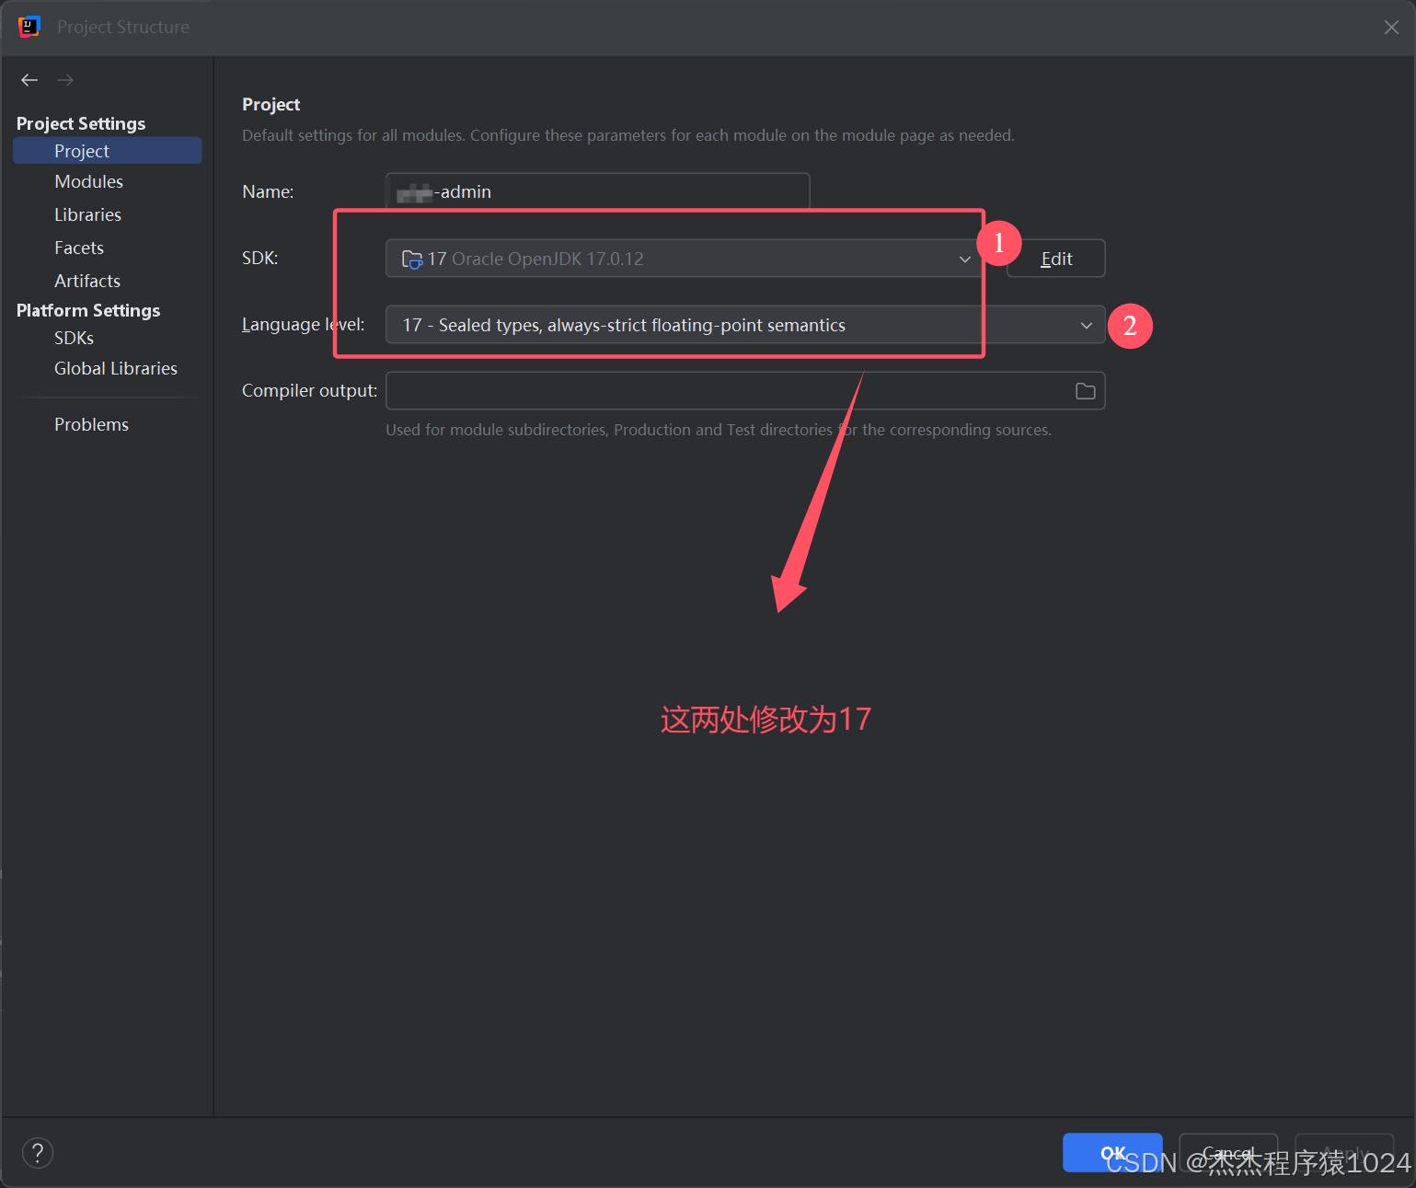
Task: View the Problems section
Action: pyautogui.click(x=91, y=424)
